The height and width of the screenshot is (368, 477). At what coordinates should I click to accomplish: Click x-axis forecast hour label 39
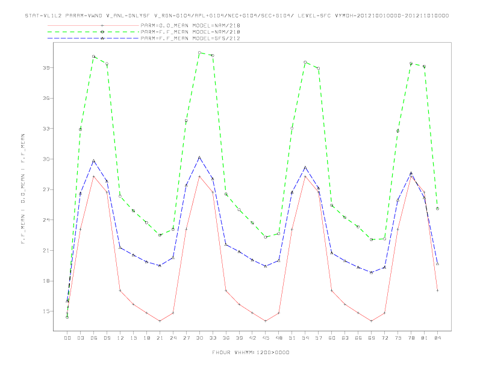(239, 338)
